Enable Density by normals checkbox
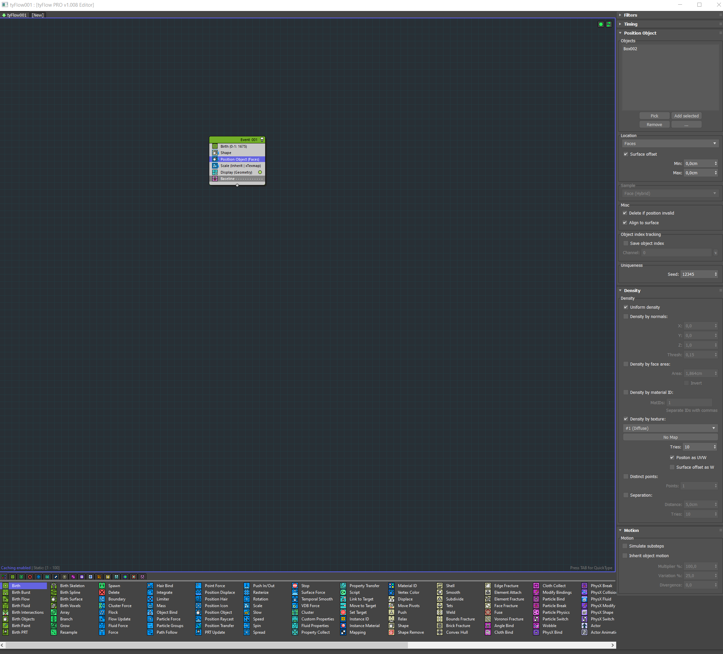This screenshot has width=723, height=654. [626, 317]
